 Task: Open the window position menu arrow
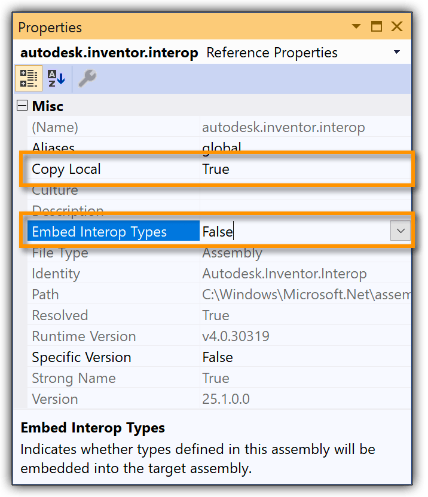(x=356, y=26)
